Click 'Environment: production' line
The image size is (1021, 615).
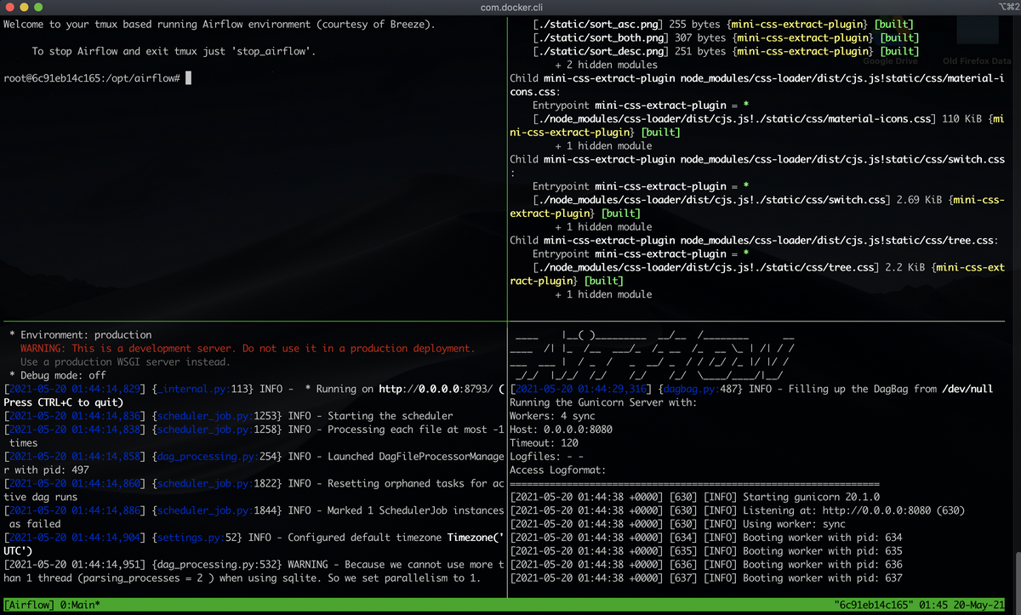(x=81, y=335)
